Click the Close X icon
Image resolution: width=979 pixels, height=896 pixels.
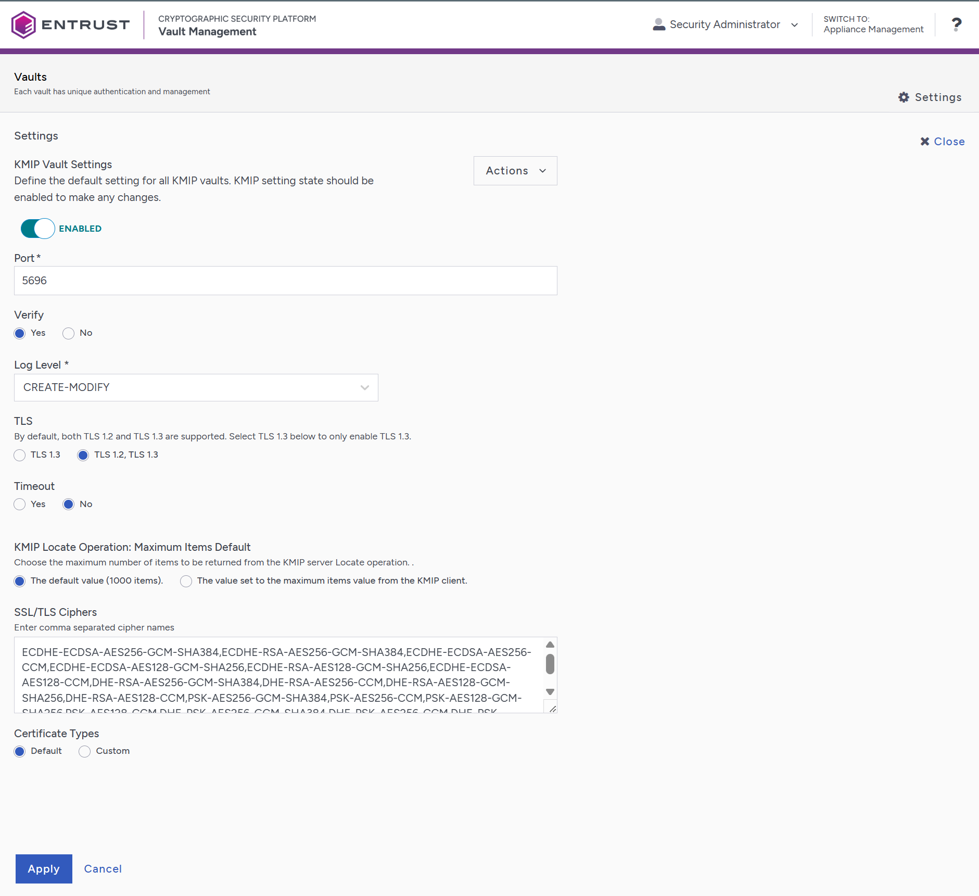925,142
